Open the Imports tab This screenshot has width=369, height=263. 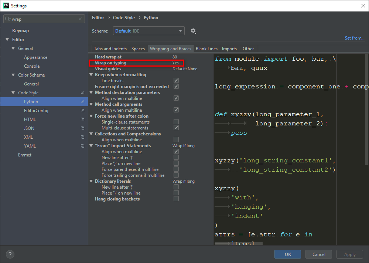(229, 48)
